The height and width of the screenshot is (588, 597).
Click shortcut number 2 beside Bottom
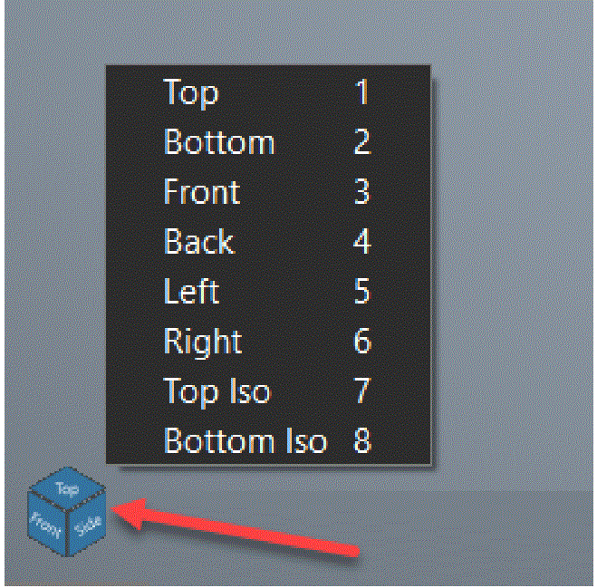point(361,141)
